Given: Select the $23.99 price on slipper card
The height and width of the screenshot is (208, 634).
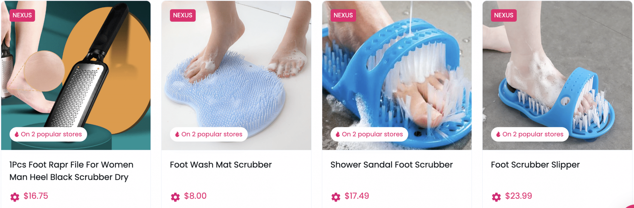Looking at the screenshot, I should pos(519,196).
